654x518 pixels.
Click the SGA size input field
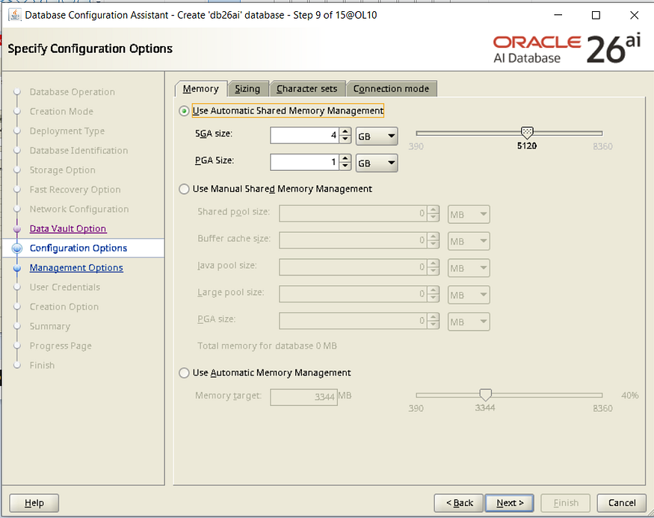(305, 135)
